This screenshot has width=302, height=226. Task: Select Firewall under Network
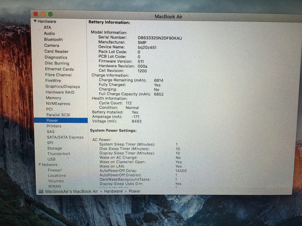click(55, 170)
